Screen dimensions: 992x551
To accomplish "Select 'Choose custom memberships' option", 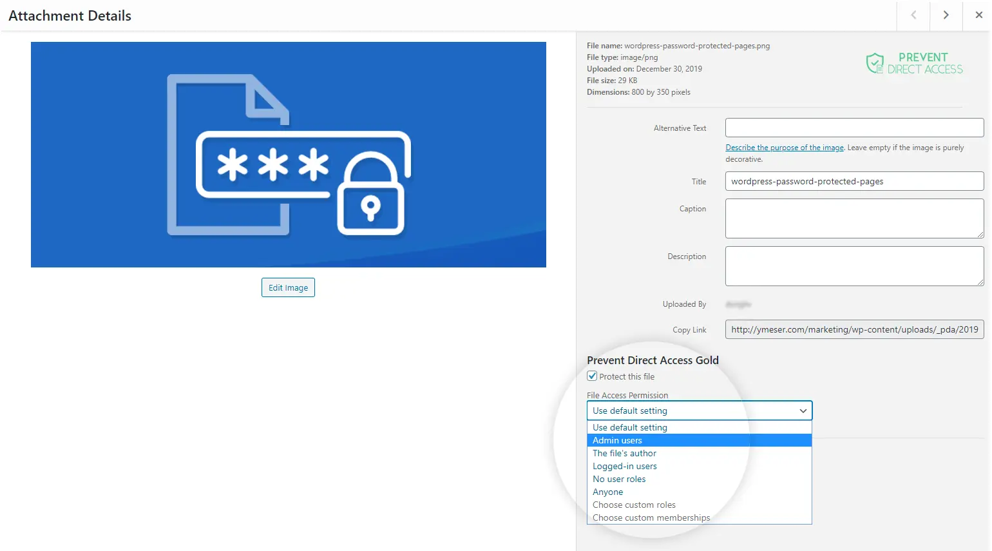I will pos(700,517).
